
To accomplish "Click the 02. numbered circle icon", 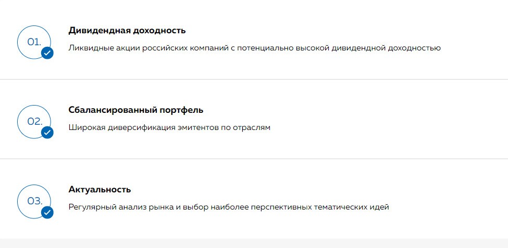I will point(34,122).
